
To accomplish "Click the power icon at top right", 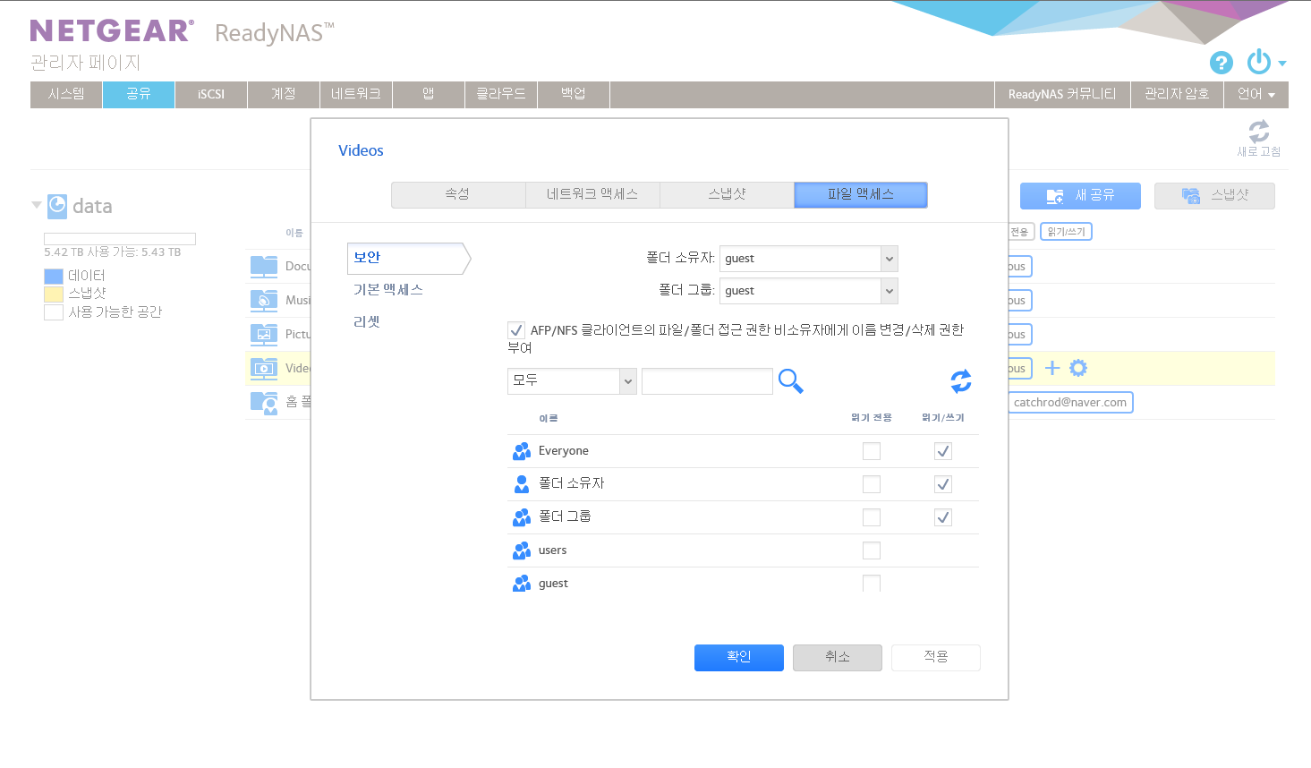I will click(1259, 62).
